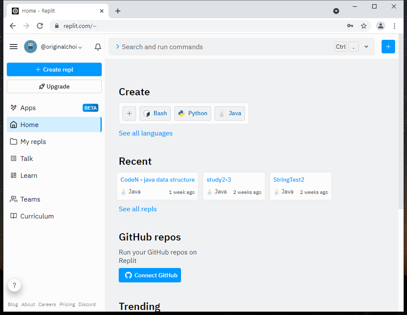The width and height of the screenshot is (407, 315).
Task: Expand the @originalchoi account dropdown
Action: click(x=61, y=47)
